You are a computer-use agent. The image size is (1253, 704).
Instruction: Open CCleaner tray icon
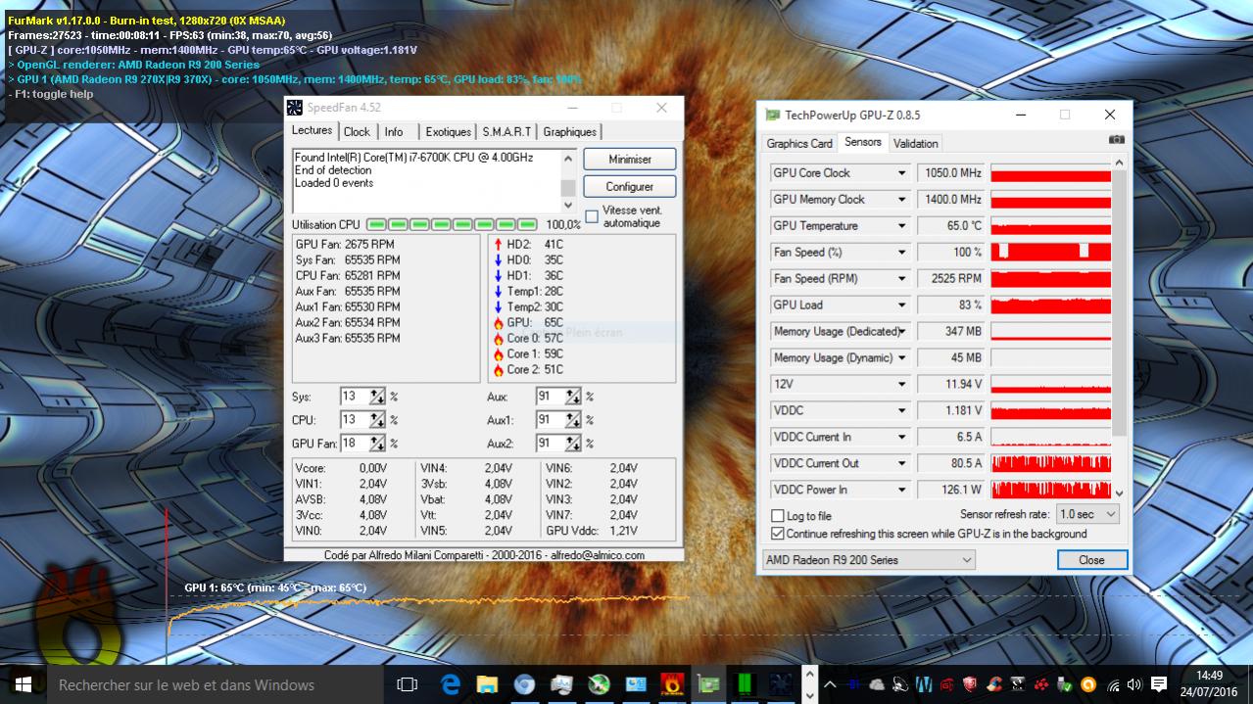click(994, 684)
